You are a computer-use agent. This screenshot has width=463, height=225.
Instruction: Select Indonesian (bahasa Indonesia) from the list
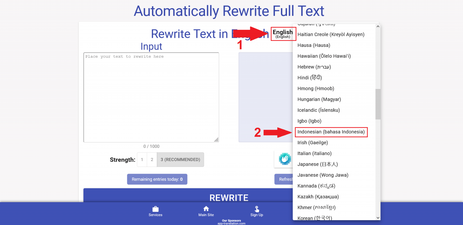331,132
